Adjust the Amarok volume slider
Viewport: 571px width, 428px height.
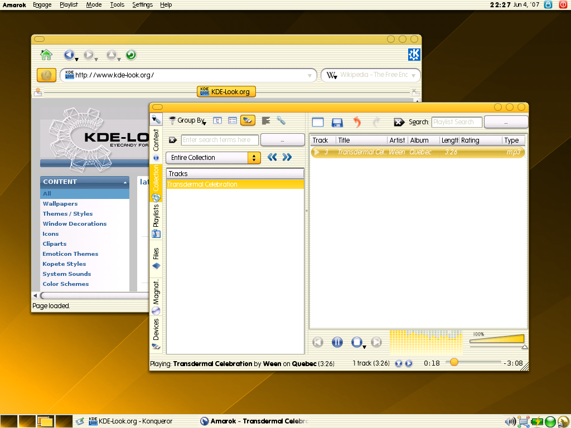pyautogui.click(x=497, y=340)
